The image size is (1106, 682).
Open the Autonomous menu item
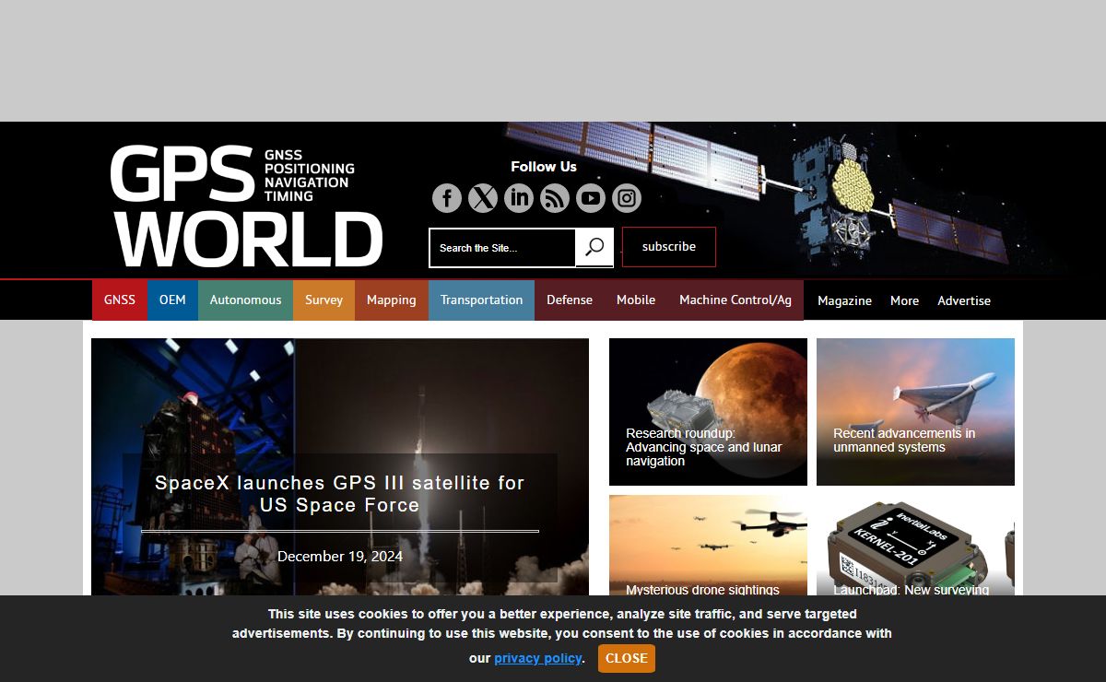tap(245, 300)
